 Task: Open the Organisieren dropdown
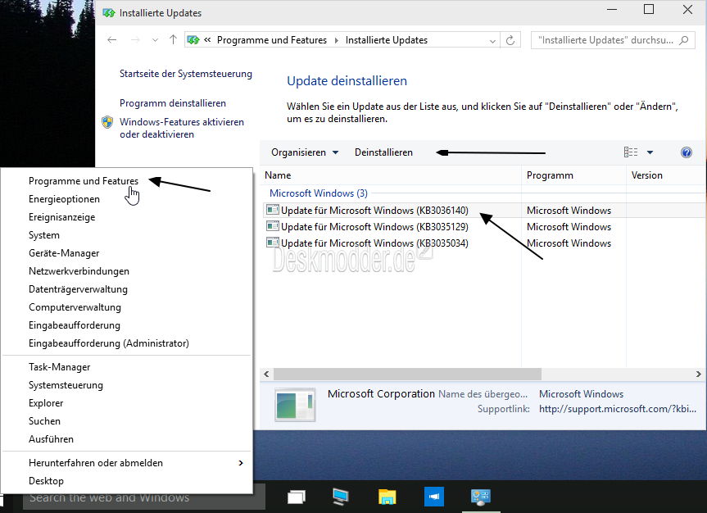(x=305, y=152)
